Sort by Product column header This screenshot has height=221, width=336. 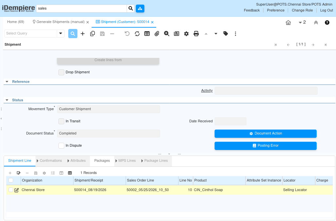[219, 181]
